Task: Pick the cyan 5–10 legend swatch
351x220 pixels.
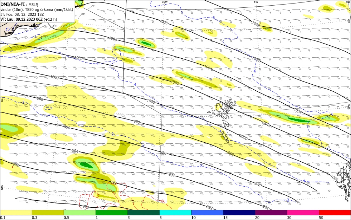Action: click(x=175, y=213)
